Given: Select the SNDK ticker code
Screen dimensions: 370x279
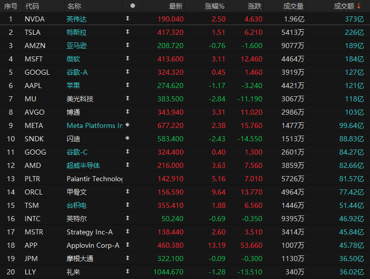Looking at the screenshot, I should (34, 139).
